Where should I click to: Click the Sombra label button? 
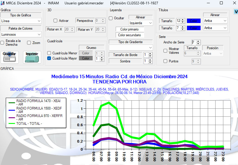[x=125, y=61]
